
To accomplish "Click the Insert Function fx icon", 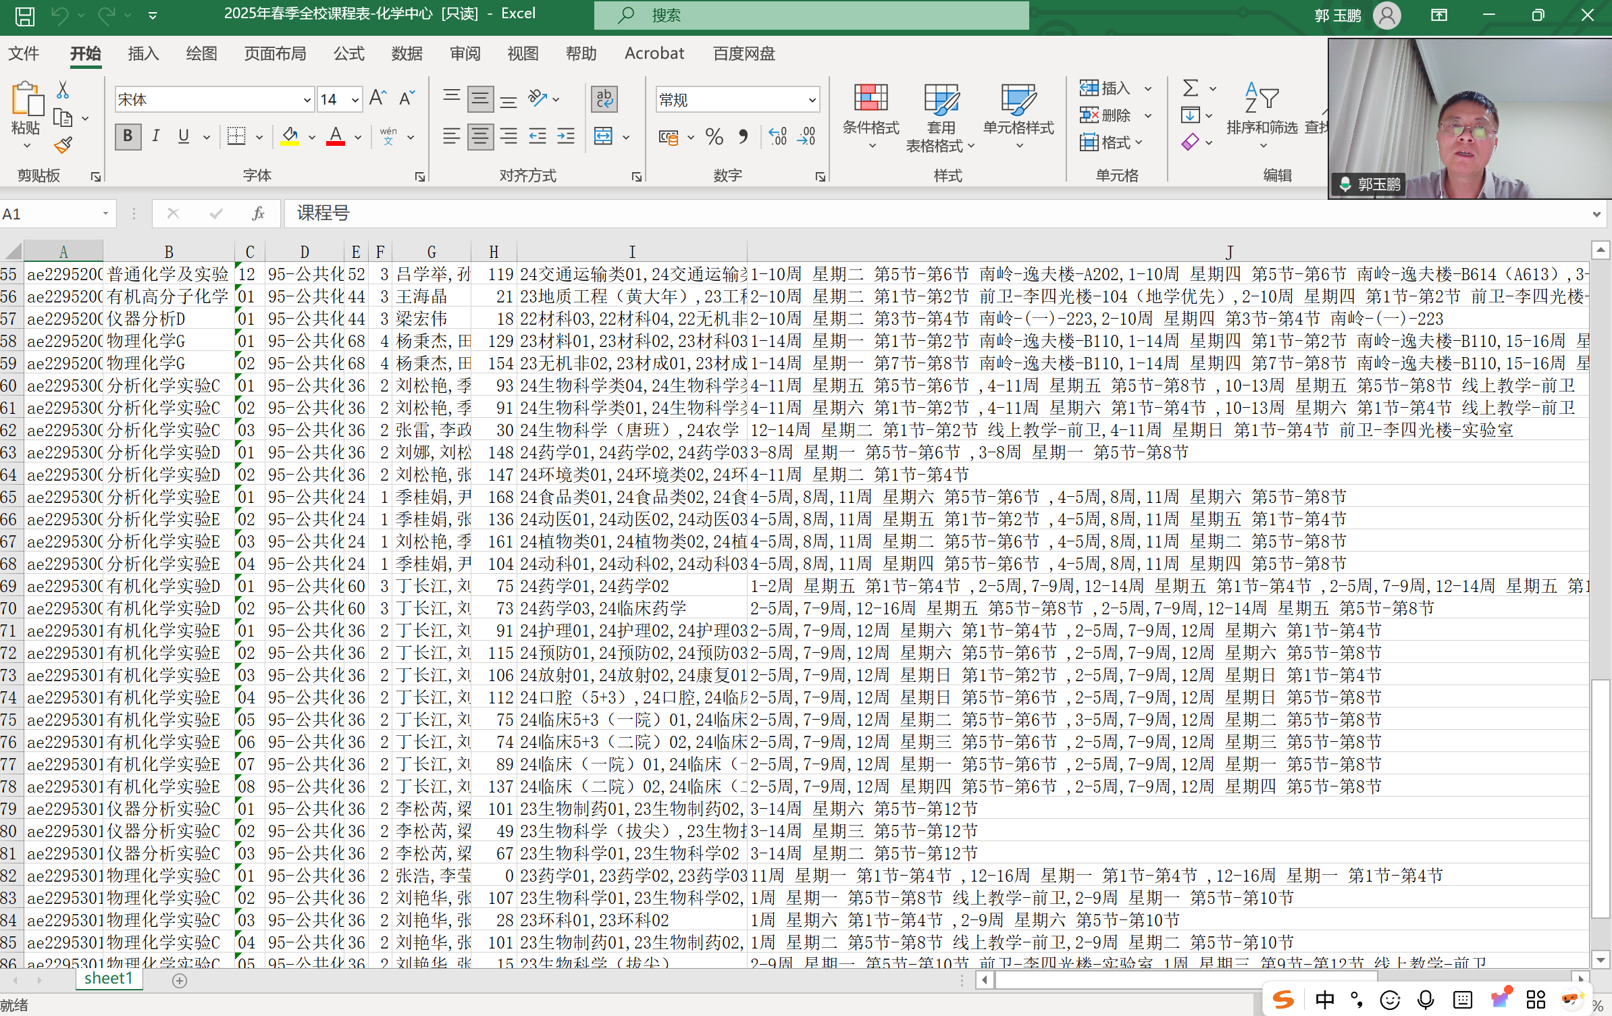I will coord(258,214).
